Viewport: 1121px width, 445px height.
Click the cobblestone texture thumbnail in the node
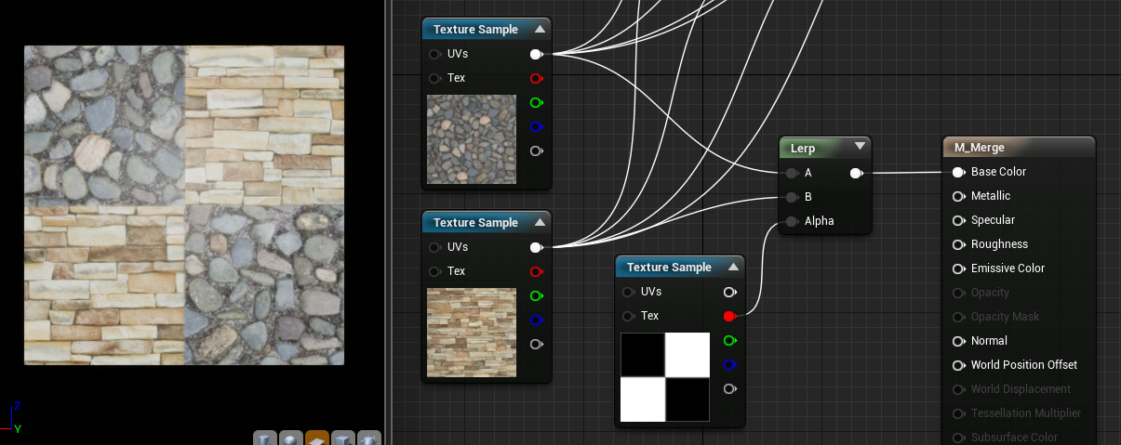click(x=472, y=139)
